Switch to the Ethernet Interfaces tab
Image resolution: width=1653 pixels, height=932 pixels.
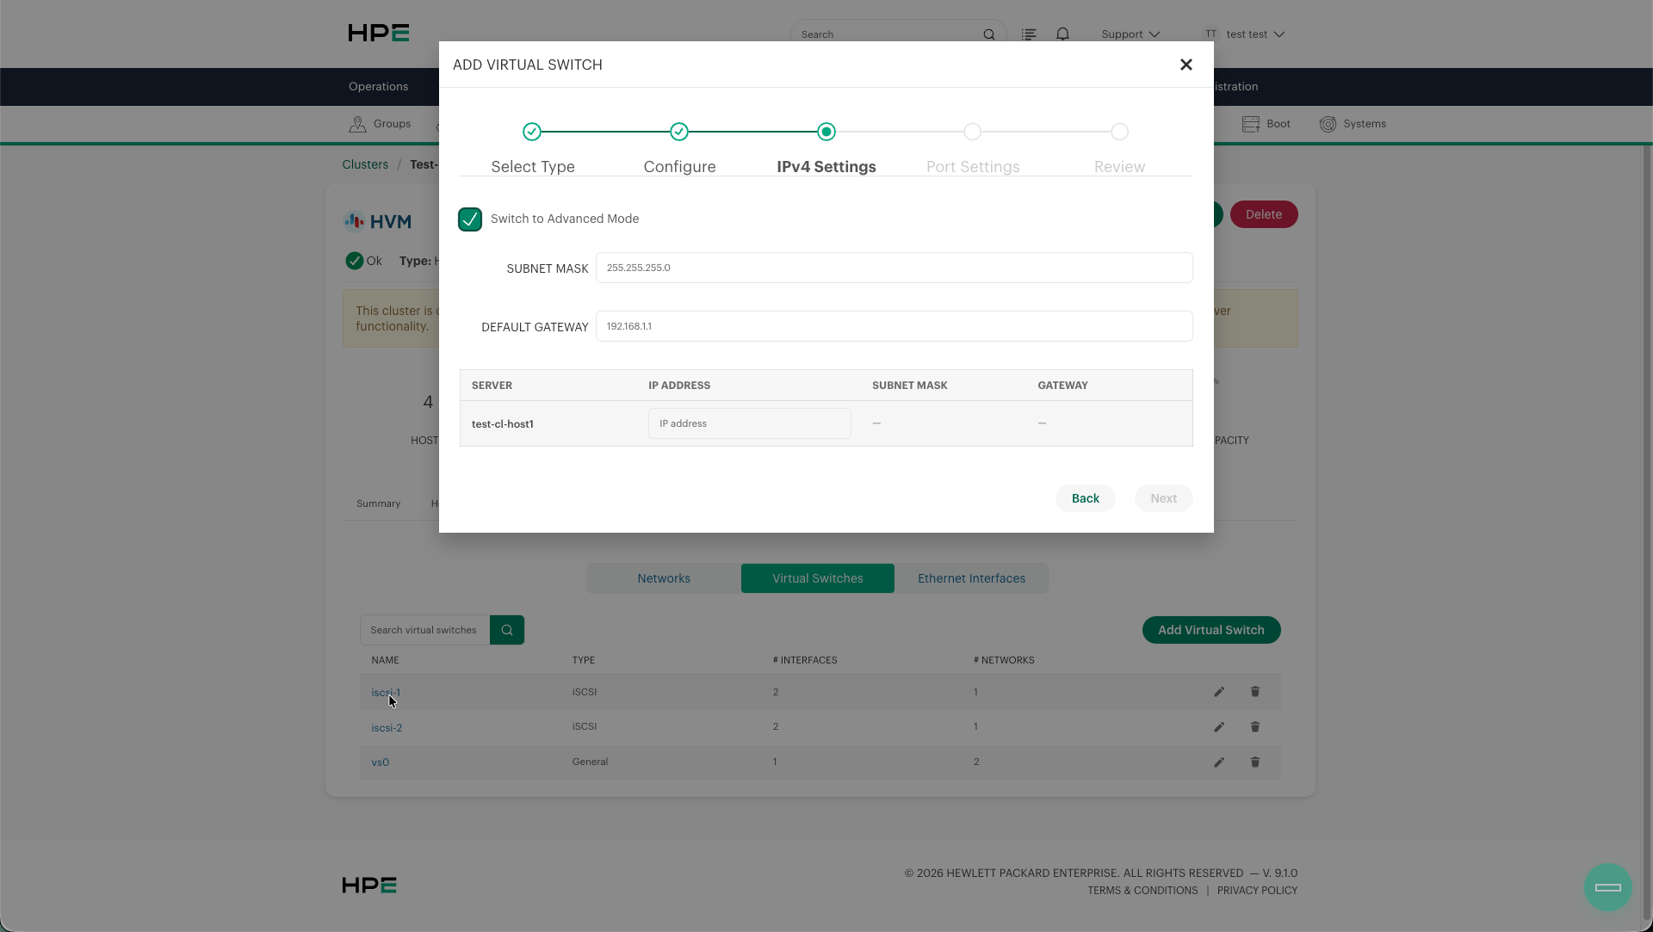coord(971,578)
